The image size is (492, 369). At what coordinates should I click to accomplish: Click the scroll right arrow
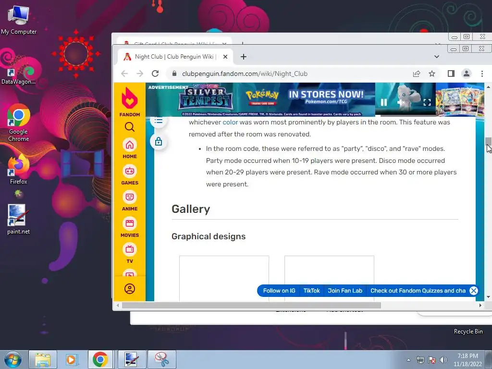(480, 305)
